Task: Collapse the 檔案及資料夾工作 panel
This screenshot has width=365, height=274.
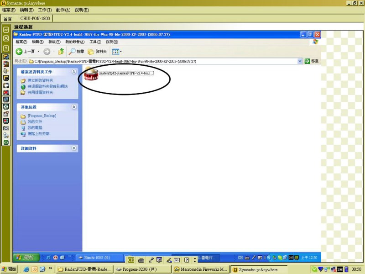Action: click(x=74, y=72)
